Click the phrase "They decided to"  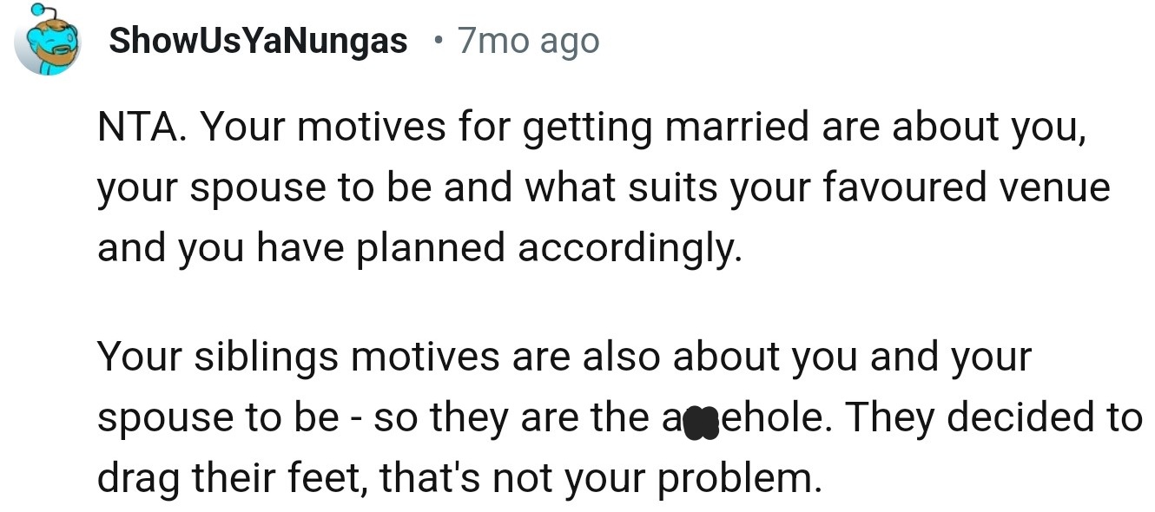(993, 418)
